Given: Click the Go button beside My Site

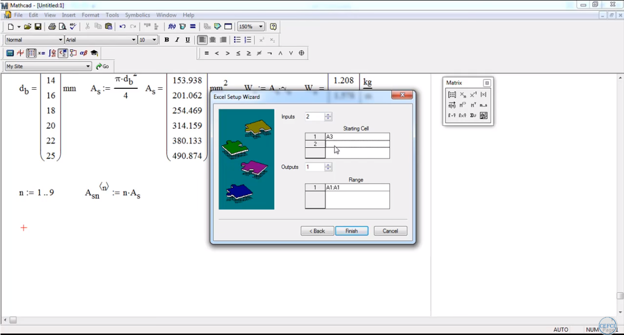Looking at the screenshot, I should pos(103,66).
